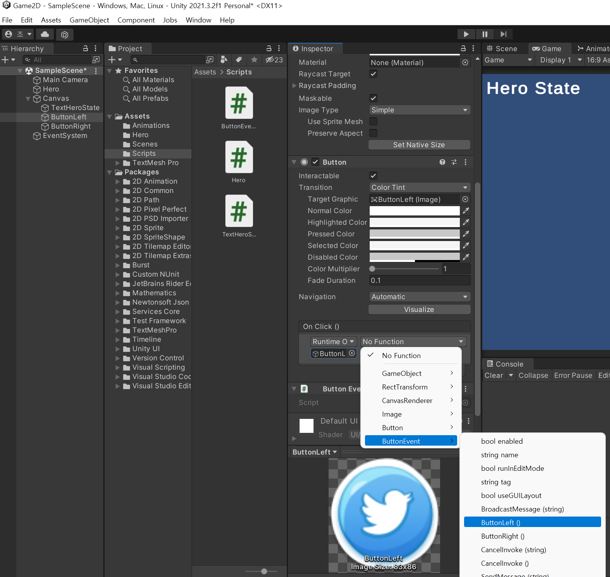Screen dimensions: 610x577
Task: Open the Project panel three-dot menu
Action: coord(279,48)
